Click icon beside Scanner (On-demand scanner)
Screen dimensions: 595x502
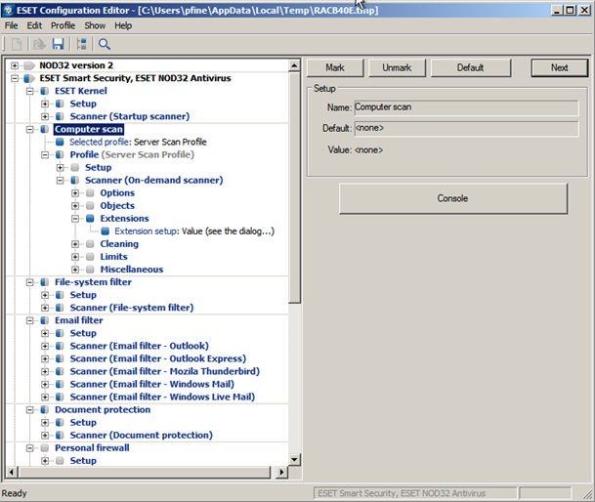point(75,181)
